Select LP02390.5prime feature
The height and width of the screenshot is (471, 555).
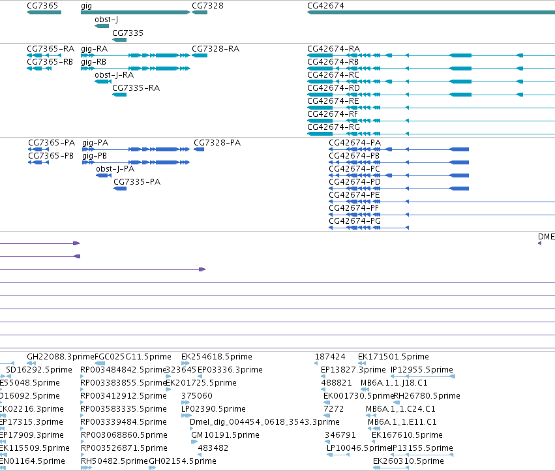186,416
